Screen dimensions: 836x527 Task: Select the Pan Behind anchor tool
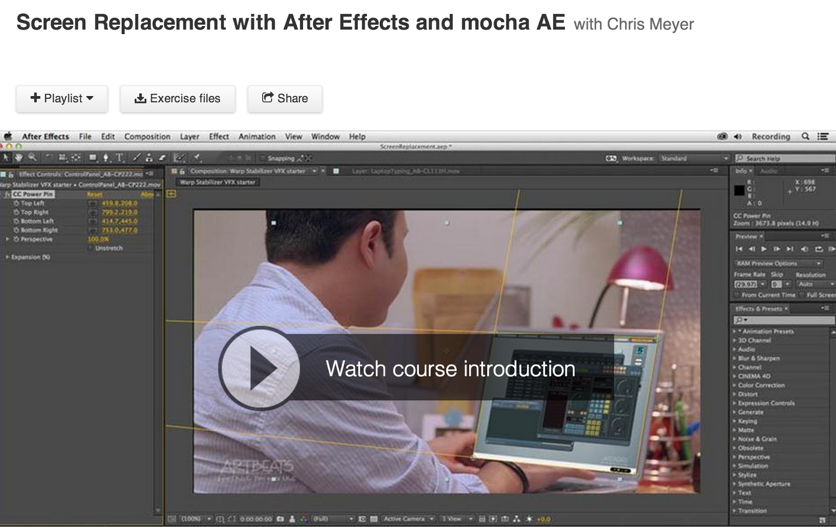[76, 157]
